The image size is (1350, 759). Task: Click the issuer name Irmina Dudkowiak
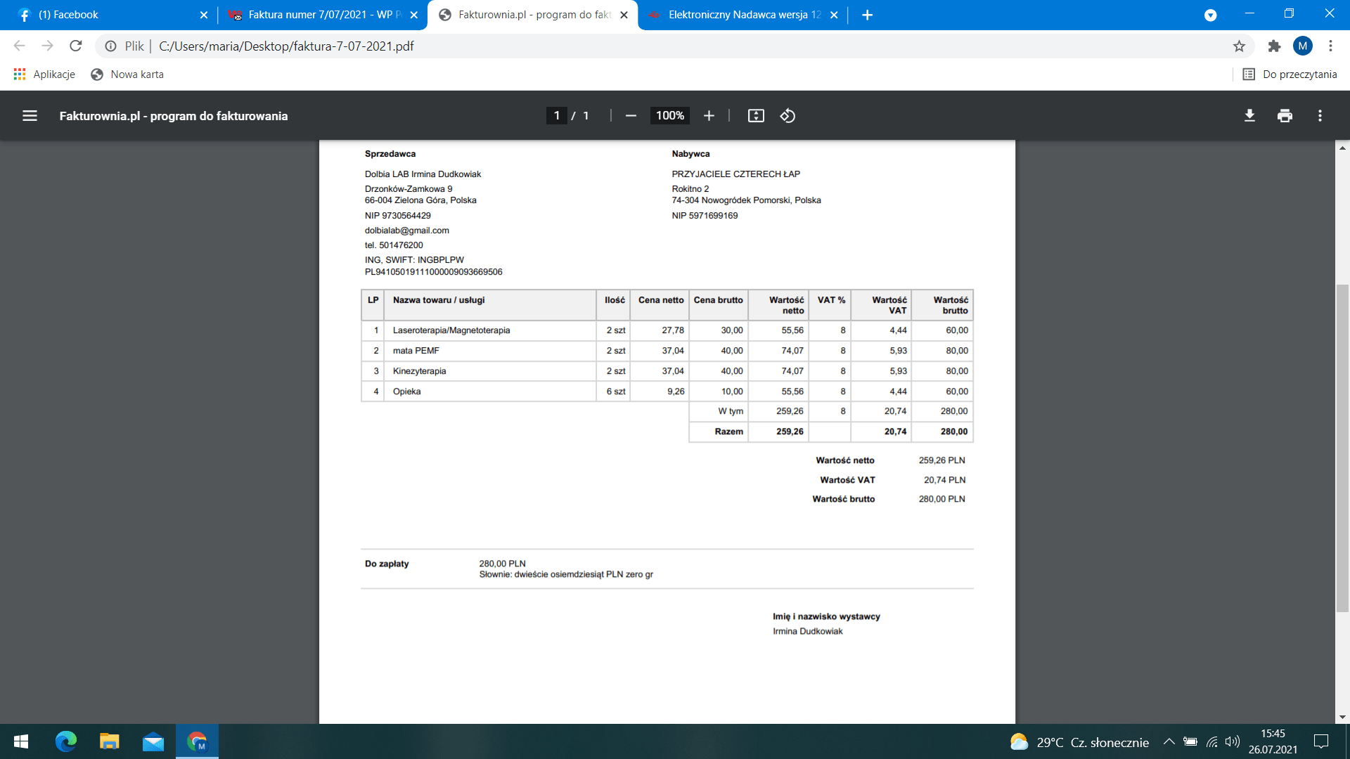click(807, 631)
